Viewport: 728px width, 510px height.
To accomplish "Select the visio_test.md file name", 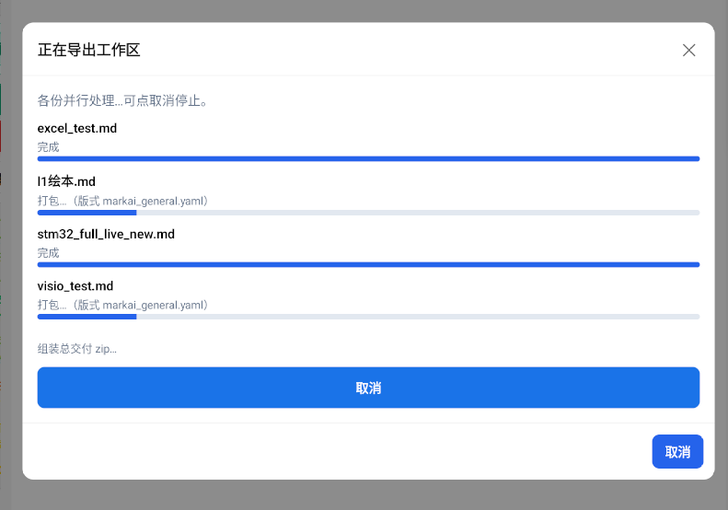I will coord(75,286).
